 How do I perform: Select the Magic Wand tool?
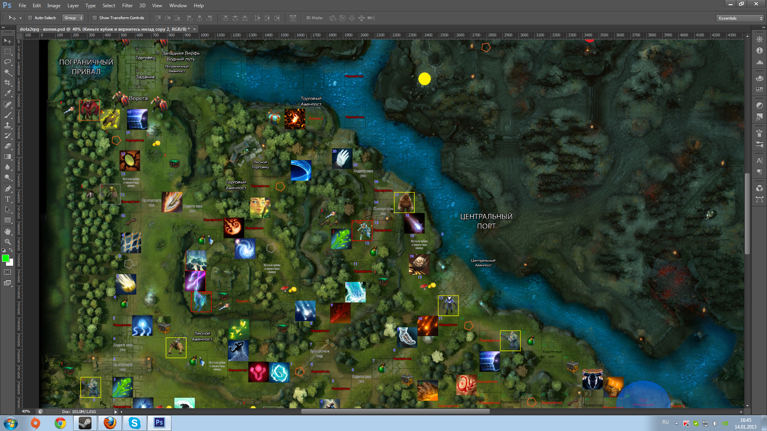pos(8,72)
